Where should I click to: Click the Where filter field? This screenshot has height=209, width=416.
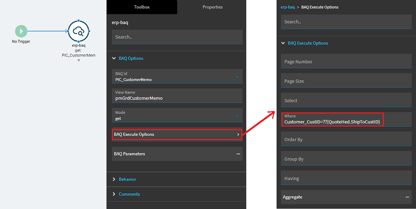click(x=346, y=119)
